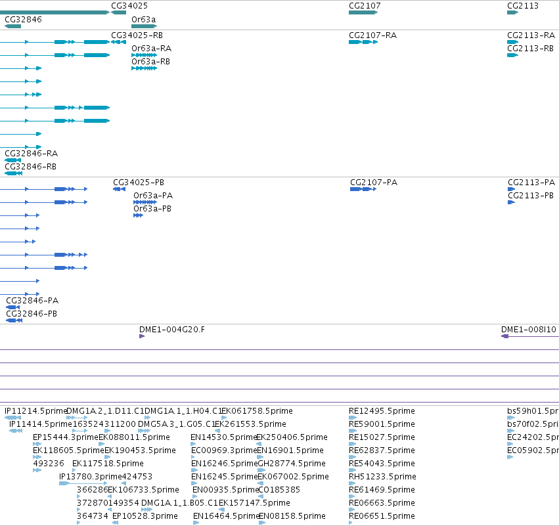Click feature CO185385
The height and width of the screenshot is (526, 559).
279,490
